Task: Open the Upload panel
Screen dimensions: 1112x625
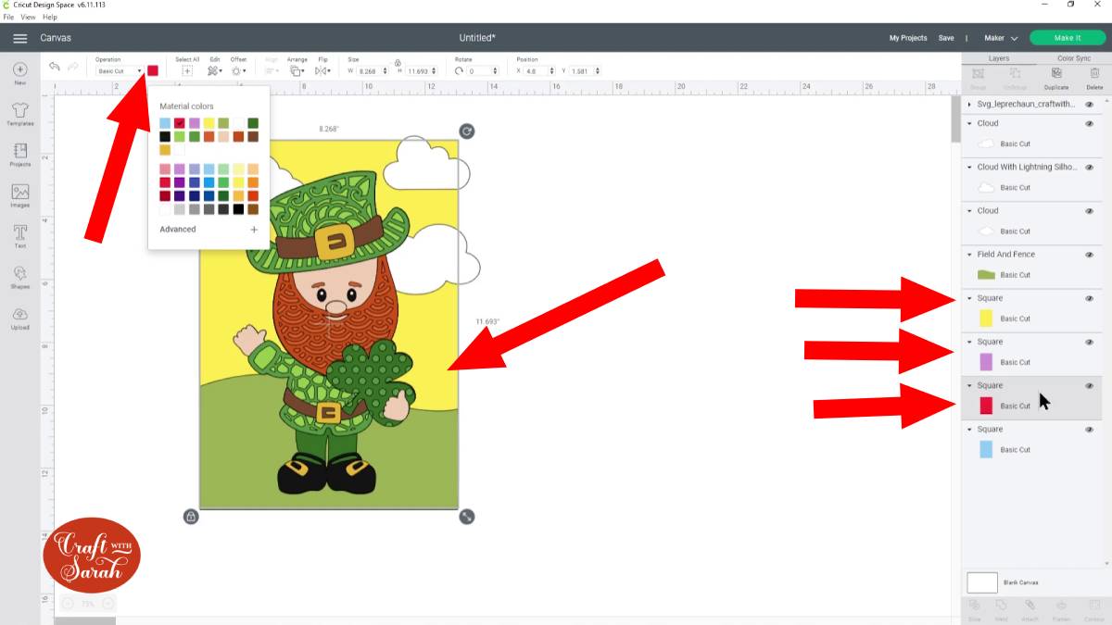Action: [19, 318]
